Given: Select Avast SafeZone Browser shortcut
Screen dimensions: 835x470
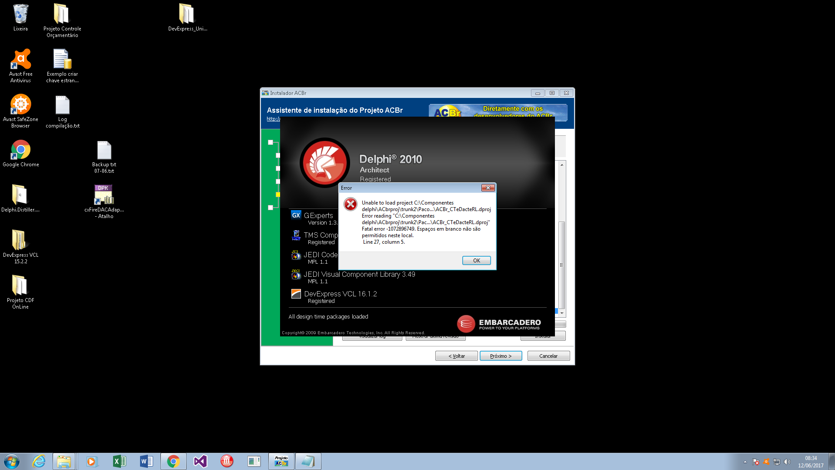Looking at the screenshot, I should click(20, 111).
